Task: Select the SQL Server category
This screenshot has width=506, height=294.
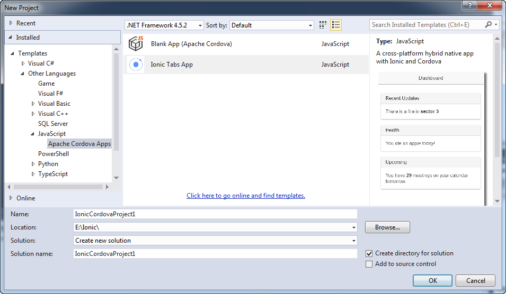Action: (53, 124)
